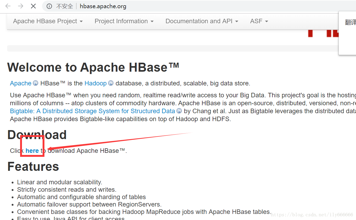Go back using the browser back arrow
This screenshot has height=220, width=356.
click(x=8, y=6)
